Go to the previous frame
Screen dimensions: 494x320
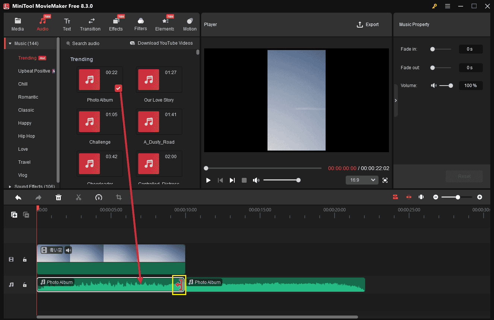coord(220,180)
